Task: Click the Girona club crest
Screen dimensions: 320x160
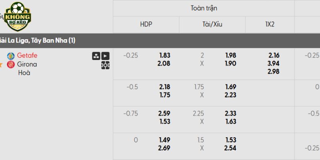Action: point(10,64)
